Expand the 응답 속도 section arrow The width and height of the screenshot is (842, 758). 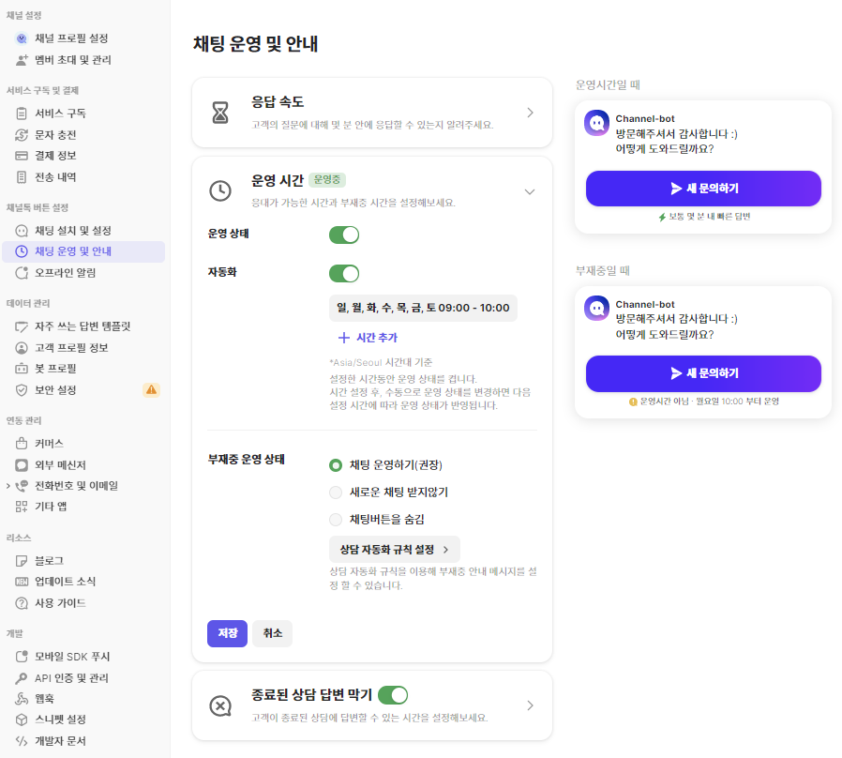coord(530,113)
